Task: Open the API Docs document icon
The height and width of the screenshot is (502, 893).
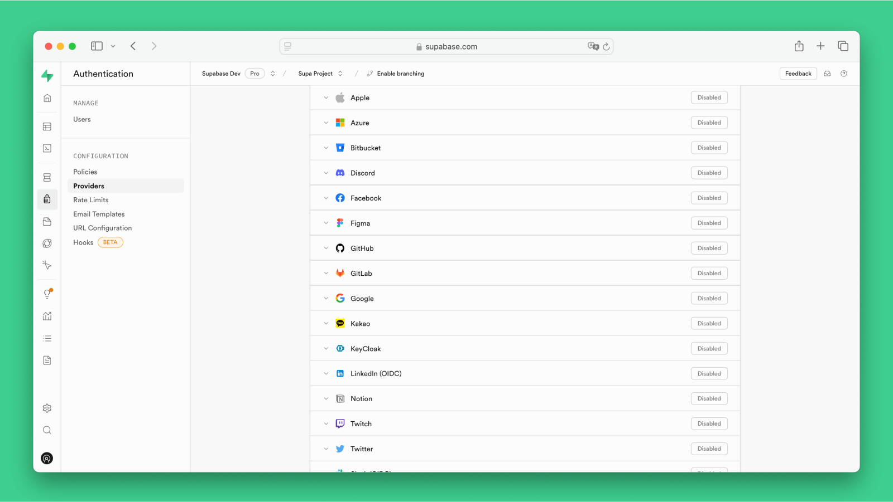Action: click(x=47, y=360)
